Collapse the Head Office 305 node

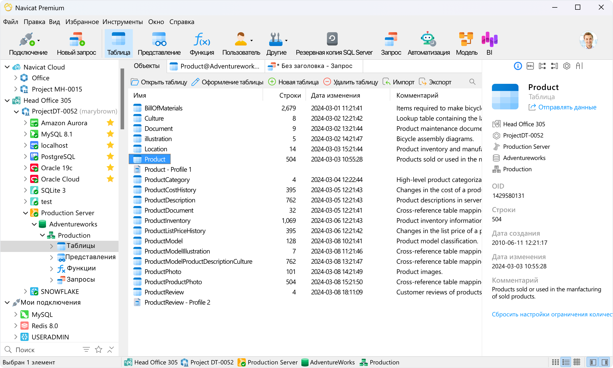coord(7,100)
